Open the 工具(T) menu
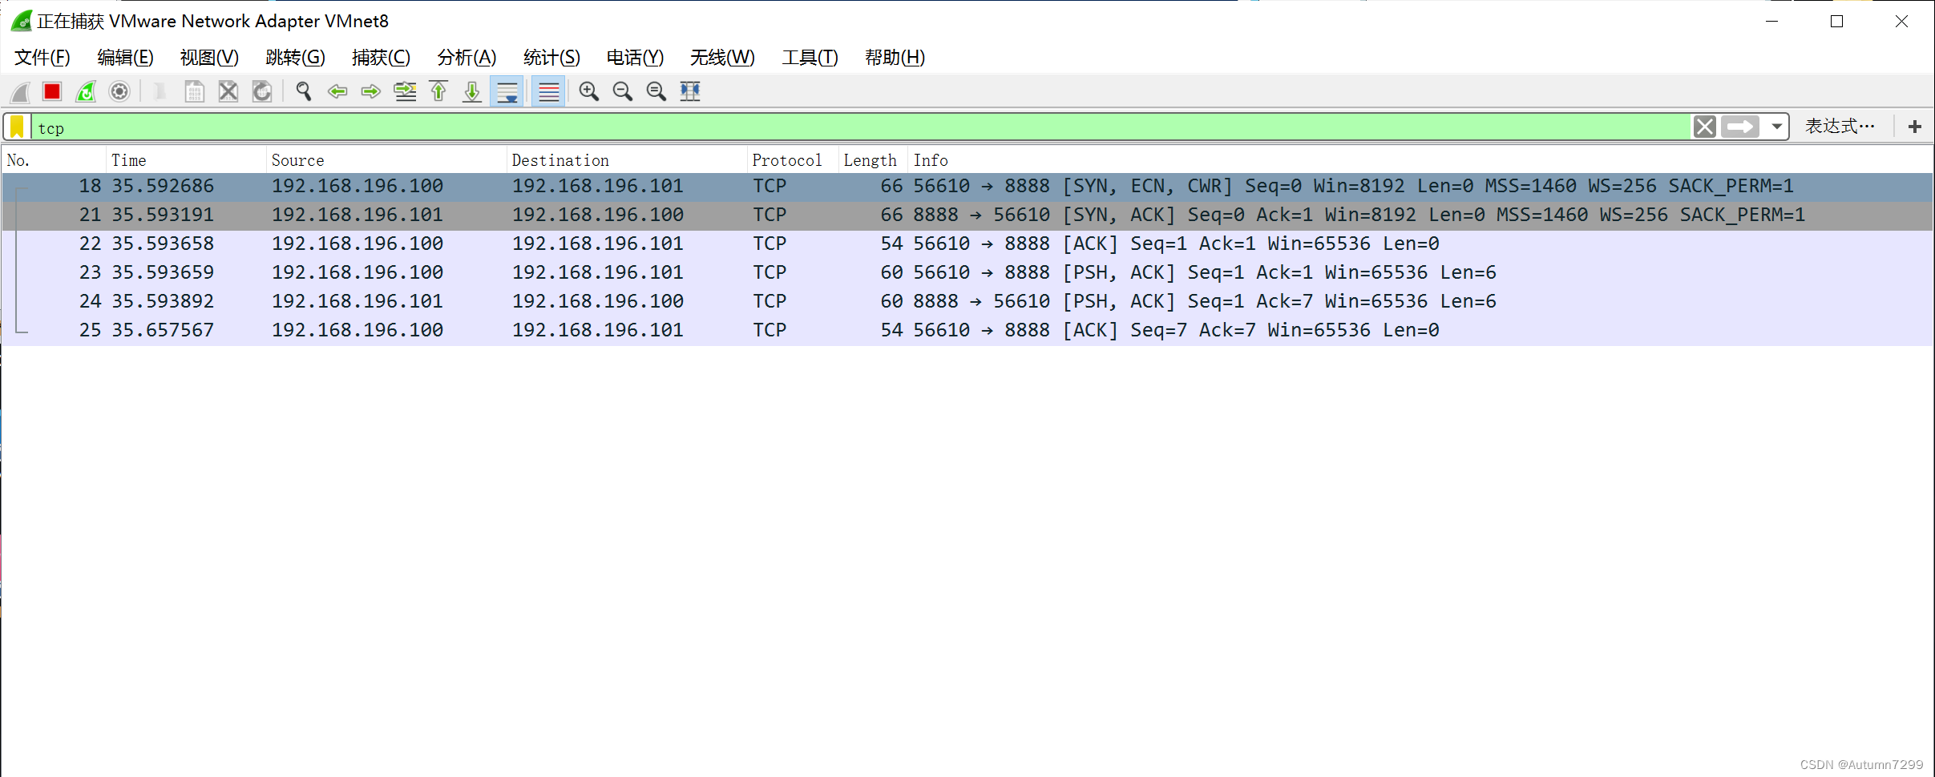This screenshot has width=1935, height=777. [810, 58]
